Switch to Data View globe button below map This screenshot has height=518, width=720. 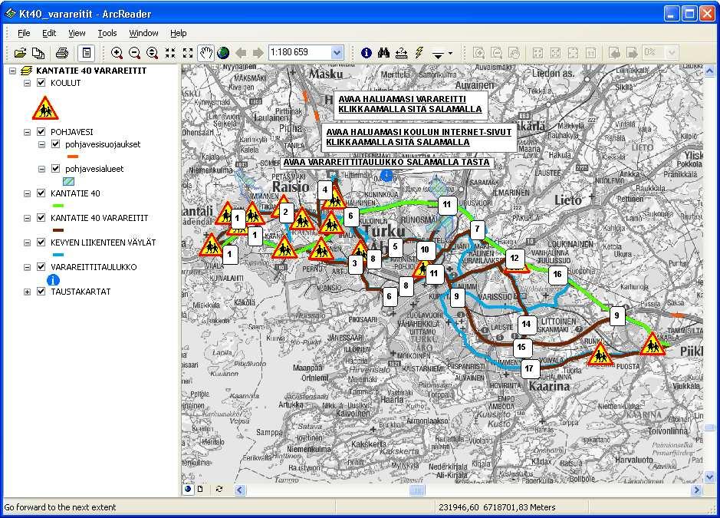189,489
